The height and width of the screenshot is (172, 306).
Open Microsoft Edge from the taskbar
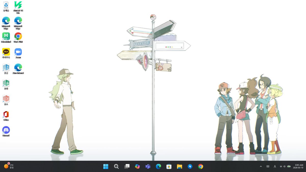pyautogui.click(x=158, y=166)
